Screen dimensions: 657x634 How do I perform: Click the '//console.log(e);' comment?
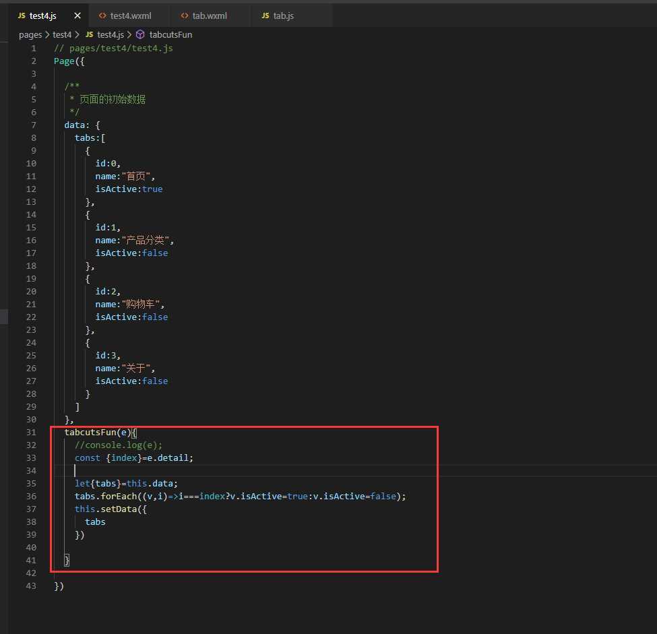click(x=118, y=445)
